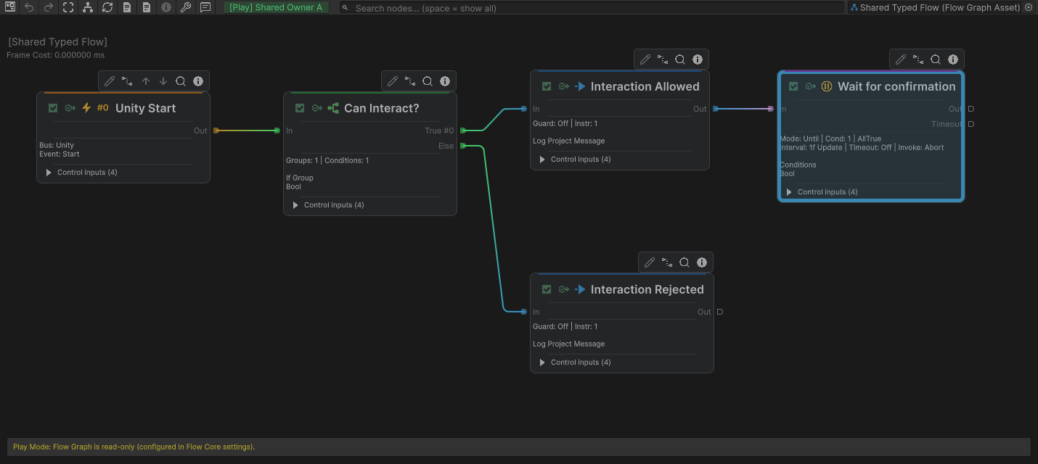Toggle the trace icon on Interaction Rejected header

point(563,289)
